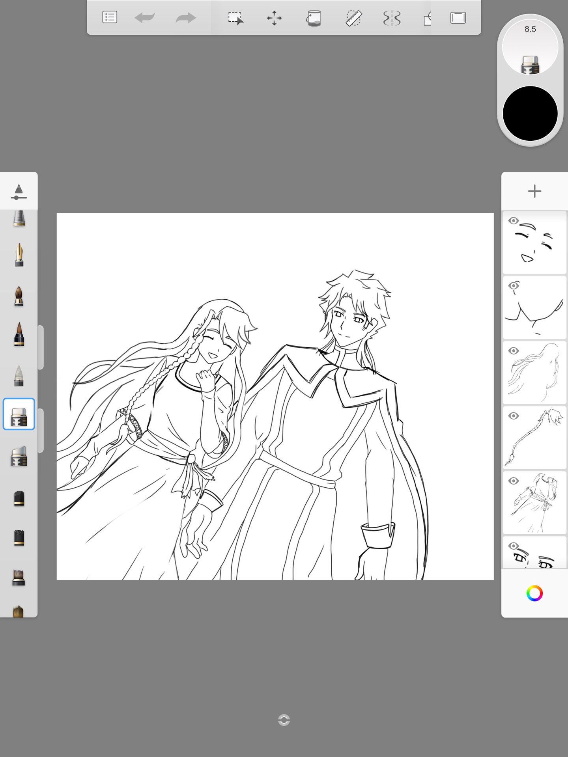Select the partially hidden toolbar tool beside symmetry

pos(428,18)
